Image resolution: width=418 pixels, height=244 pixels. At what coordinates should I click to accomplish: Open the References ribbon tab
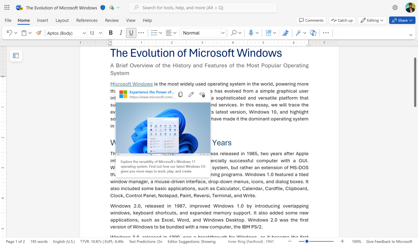87,20
